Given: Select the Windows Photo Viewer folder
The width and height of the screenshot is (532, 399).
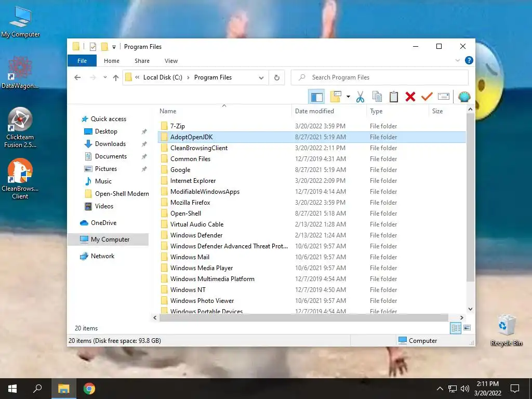Looking at the screenshot, I should tap(202, 301).
